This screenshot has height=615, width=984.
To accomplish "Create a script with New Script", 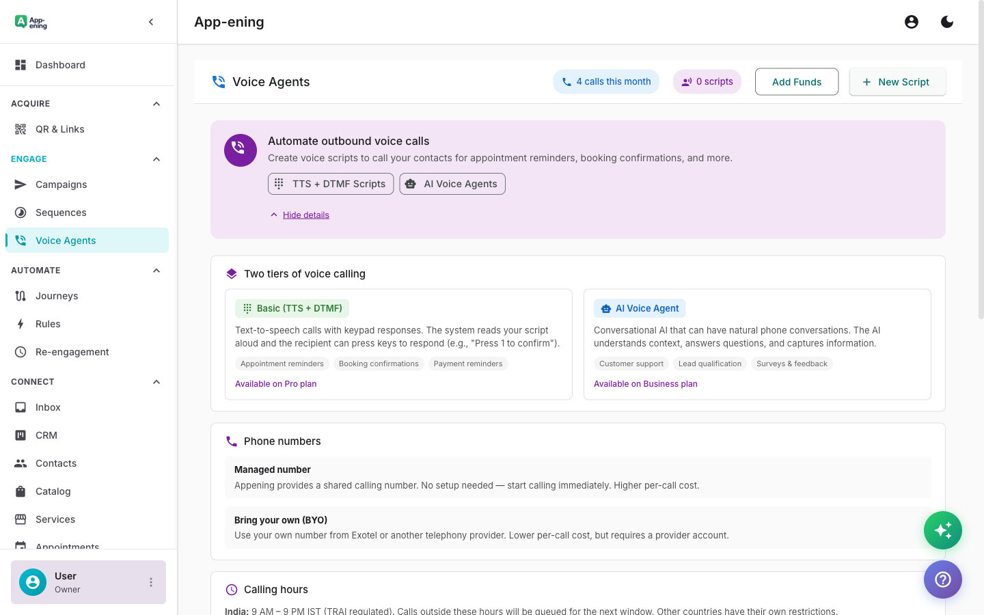I will point(897,81).
